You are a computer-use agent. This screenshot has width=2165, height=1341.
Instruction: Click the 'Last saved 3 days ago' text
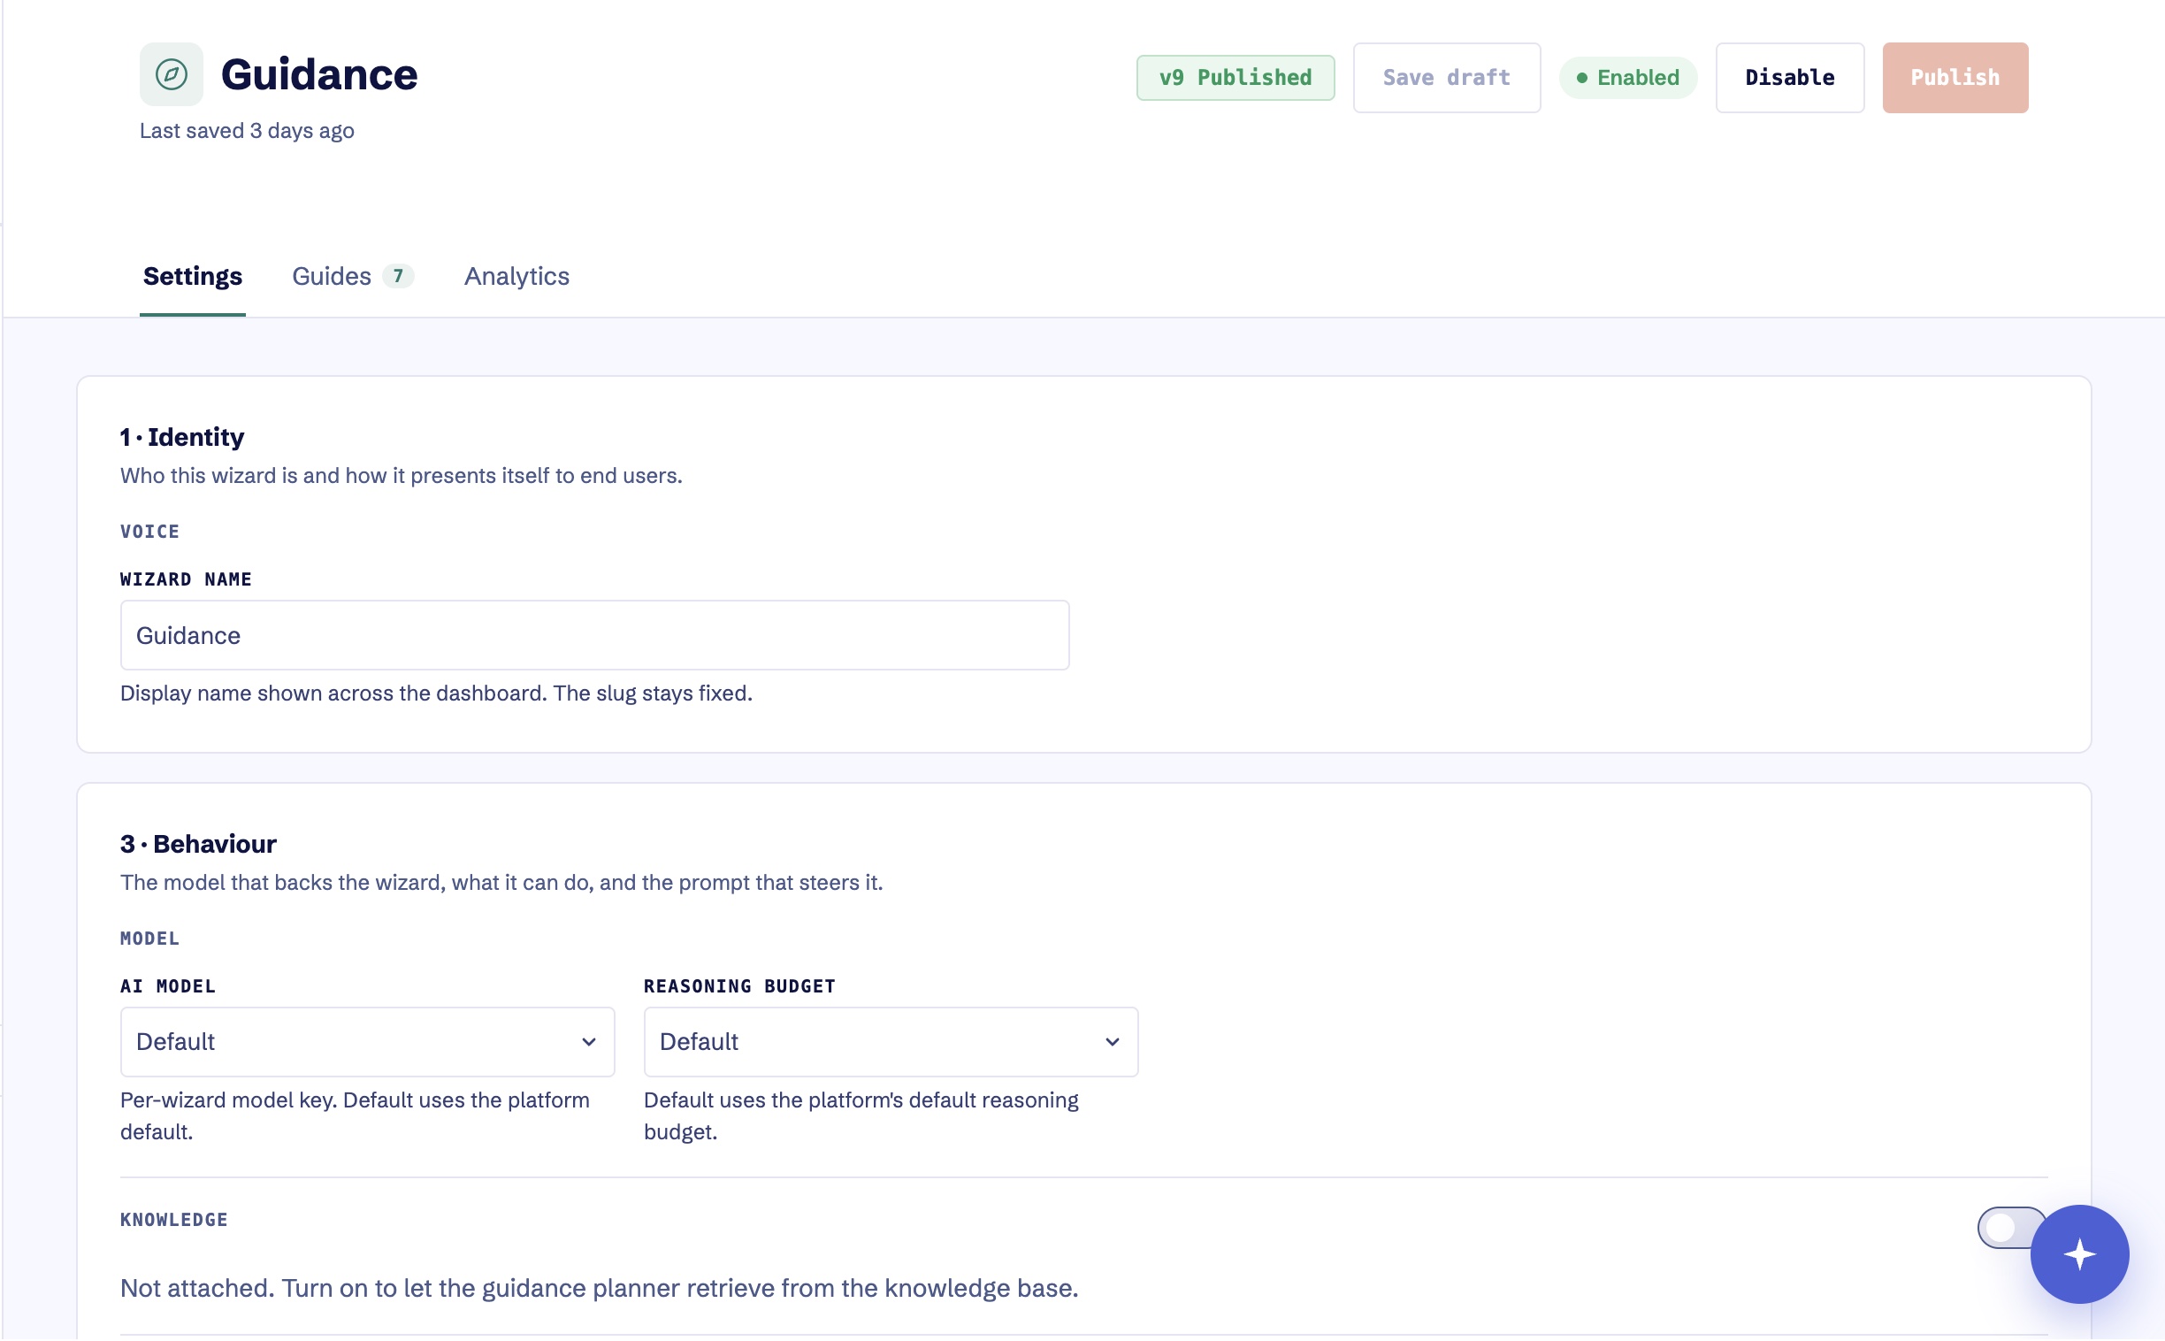point(247,130)
